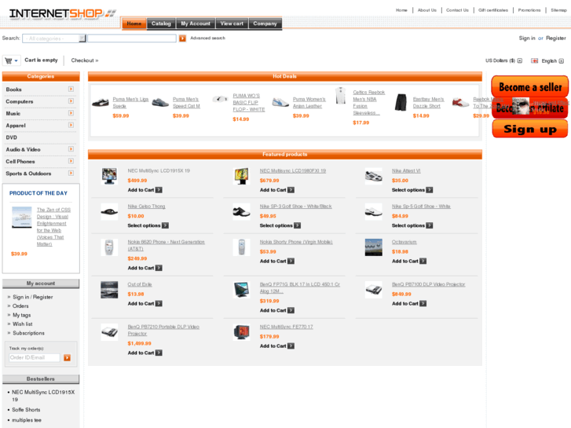Open the English language dropdown arrow

click(x=561, y=60)
